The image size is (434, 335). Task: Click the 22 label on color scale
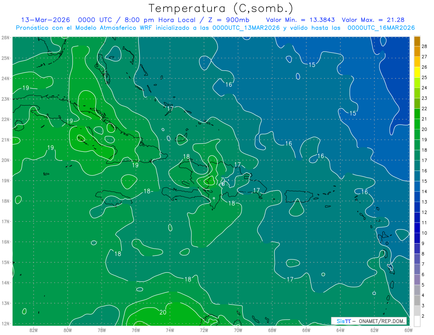coord(425,108)
